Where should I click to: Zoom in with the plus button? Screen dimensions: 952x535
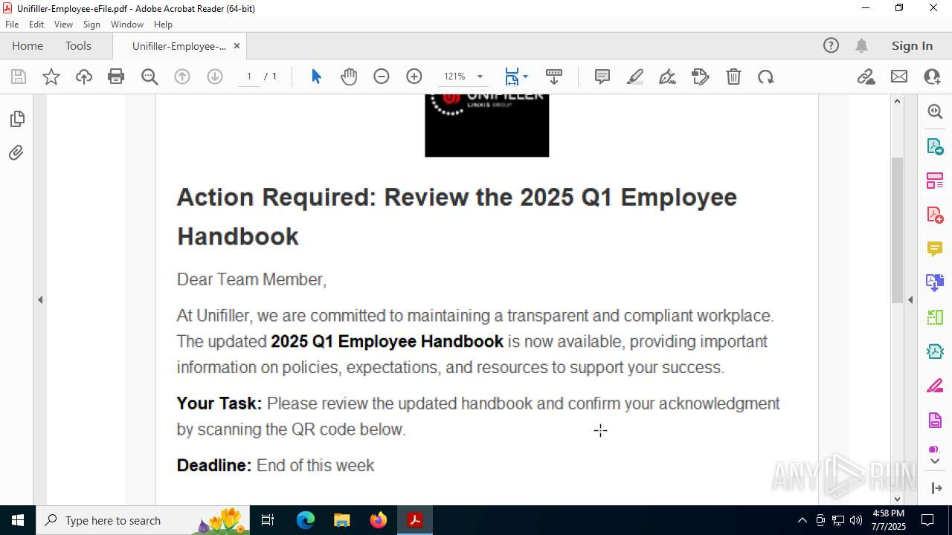point(414,77)
